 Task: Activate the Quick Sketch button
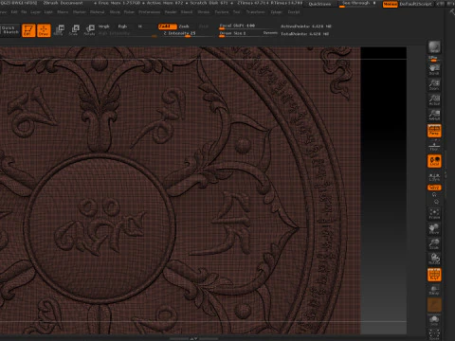pos(9,30)
